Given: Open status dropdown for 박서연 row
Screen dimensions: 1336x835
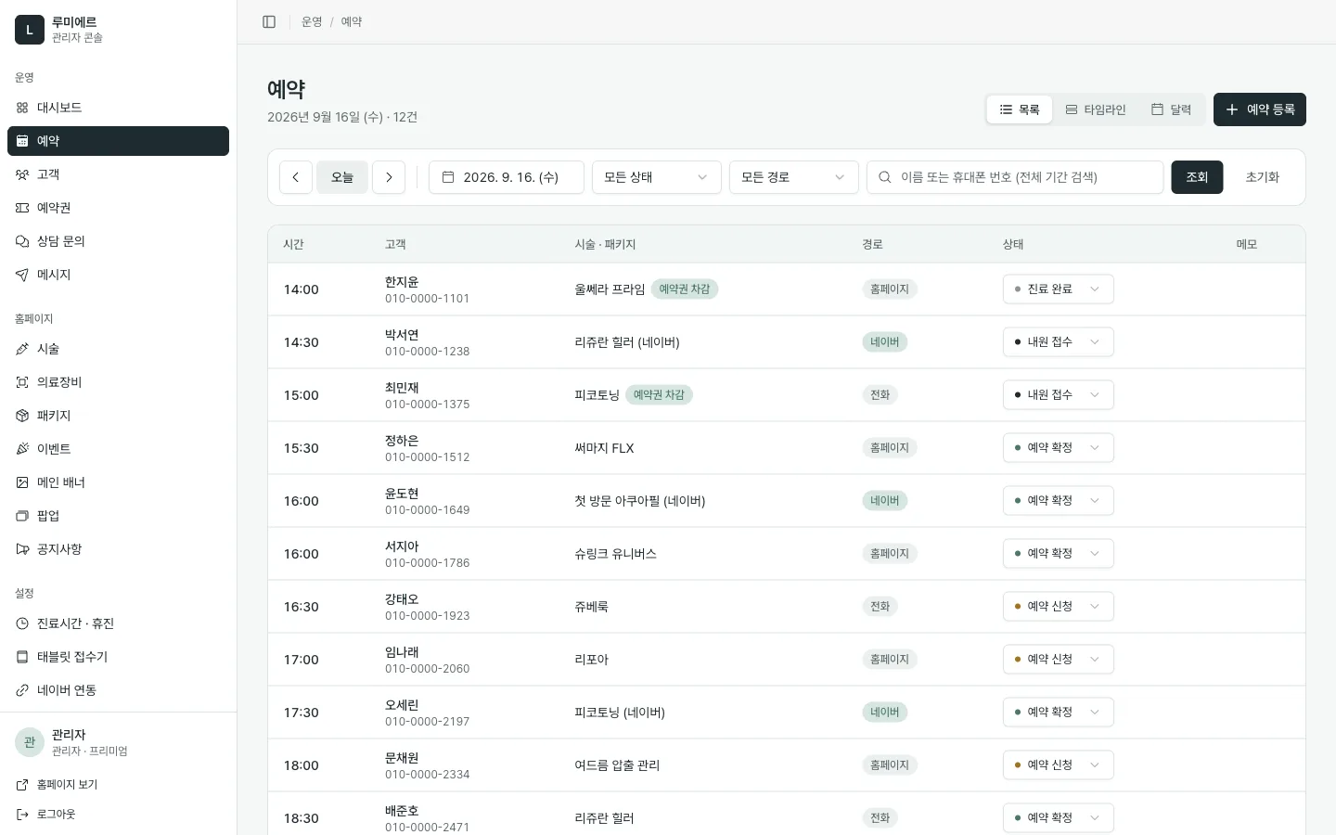Looking at the screenshot, I should tap(1059, 342).
